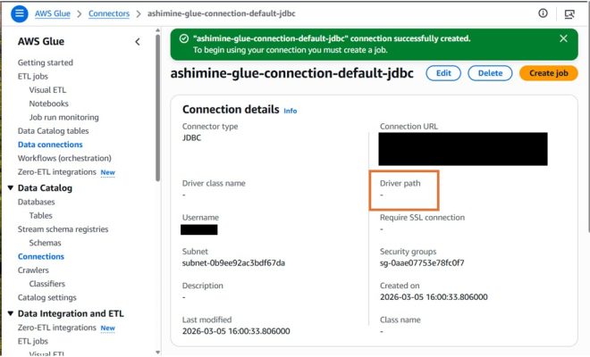The height and width of the screenshot is (357, 590).
Task: Click the Edit connection button
Action: pos(443,73)
